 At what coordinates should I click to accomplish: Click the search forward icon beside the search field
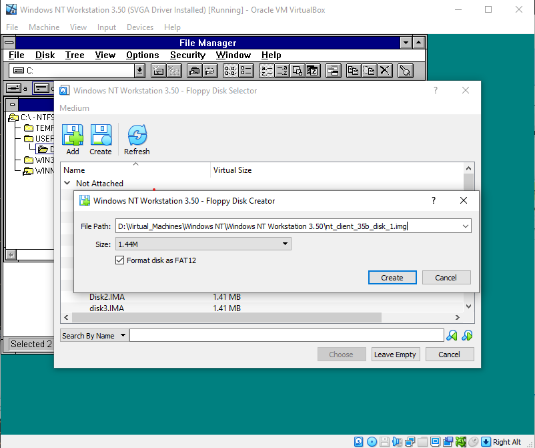tap(452, 335)
